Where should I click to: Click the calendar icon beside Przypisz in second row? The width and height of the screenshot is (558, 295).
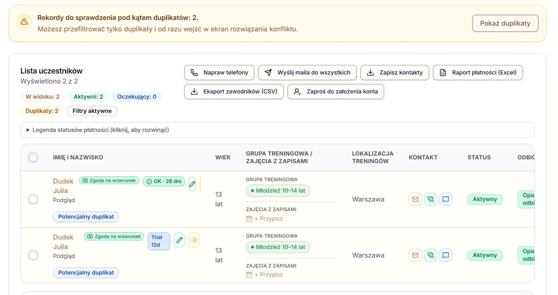249,275
